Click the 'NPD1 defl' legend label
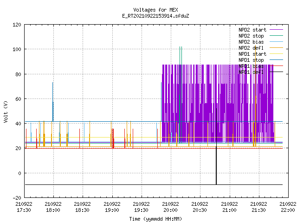297x223 pixels. pos(251,72)
